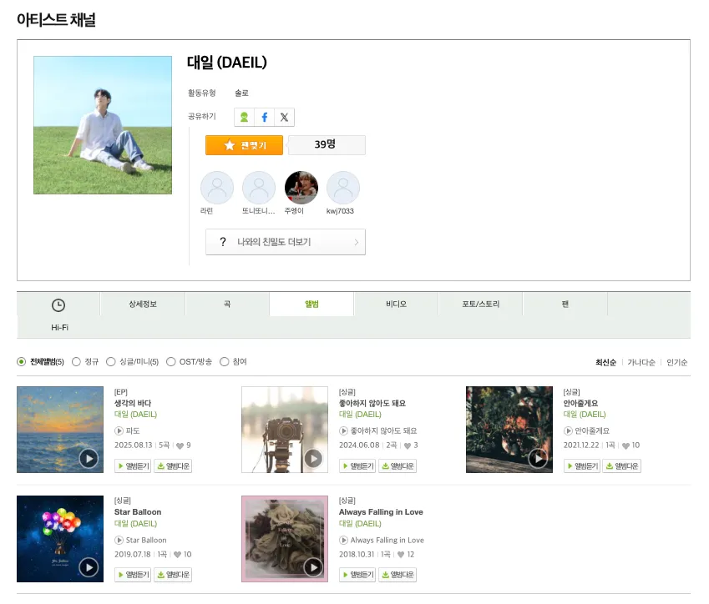
Task: Click the heart icon for 안아줄게요 album
Action: tap(626, 446)
